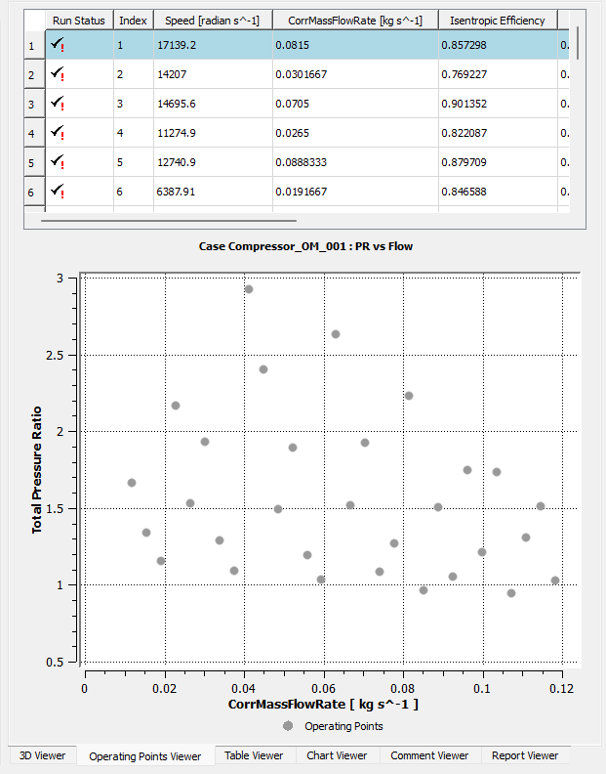606x774 pixels.
Task: Sort by the Index column header
Action: coord(133,21)
